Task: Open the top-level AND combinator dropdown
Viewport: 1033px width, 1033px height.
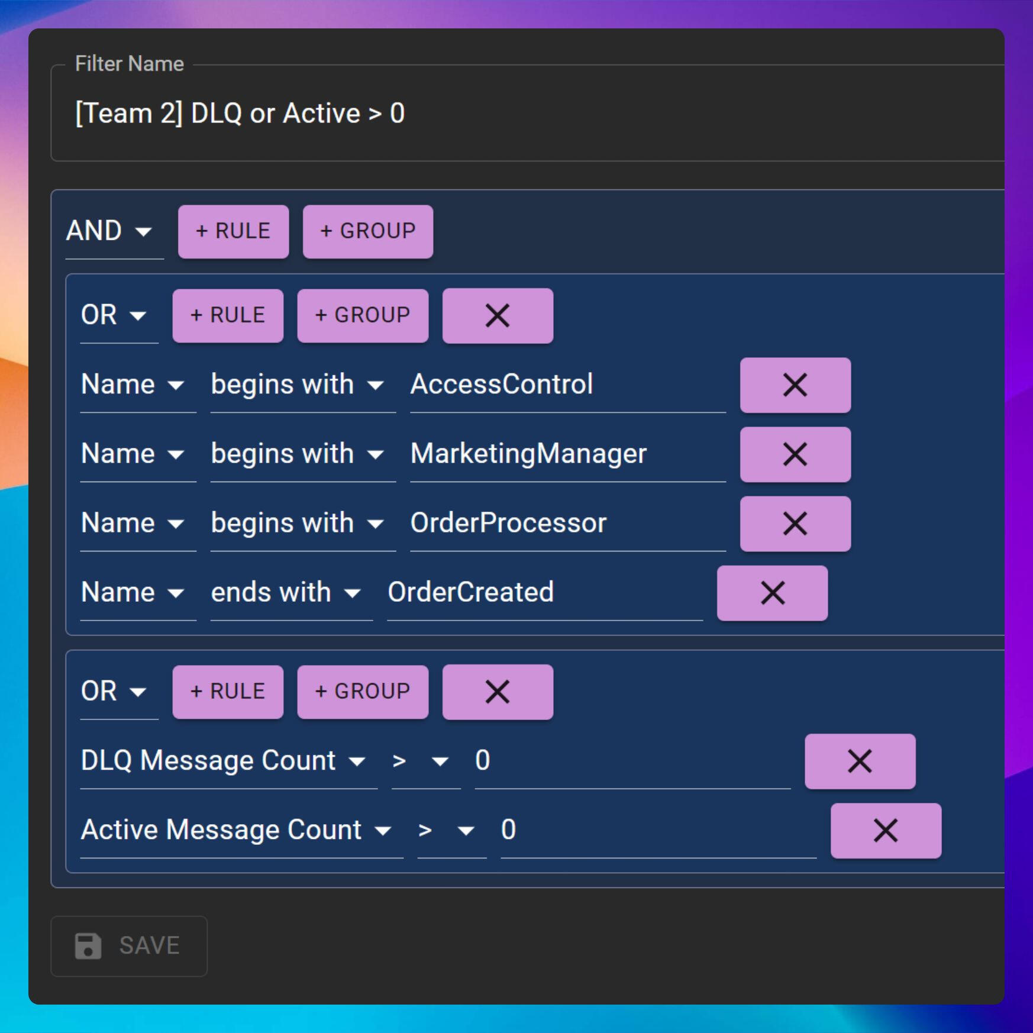Action: tap(113, 231)
